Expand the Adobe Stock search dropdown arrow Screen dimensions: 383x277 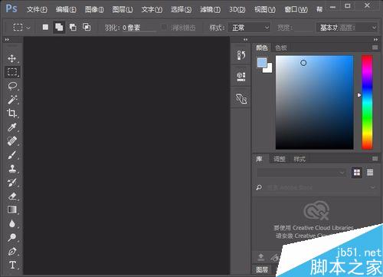point(373,187)
